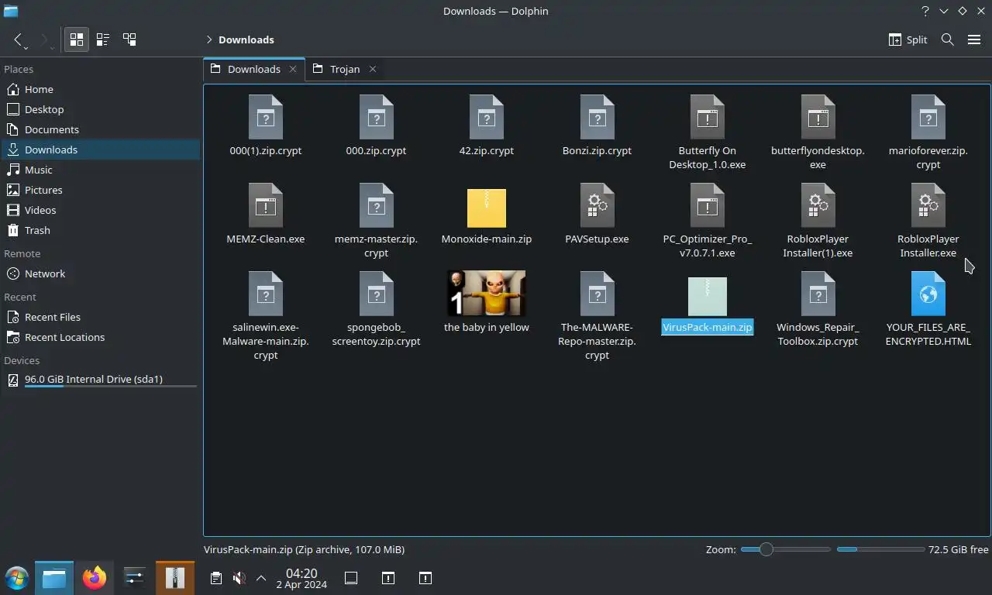Open clipboard tray icon
Viewport: 992px width, 595px height.
[216, 578]
